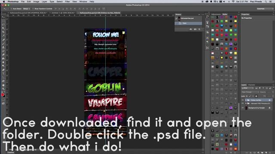Select the Halloweenfree.psd history snapshot
The width and height of the screenshot is (275, 154).
188,18
